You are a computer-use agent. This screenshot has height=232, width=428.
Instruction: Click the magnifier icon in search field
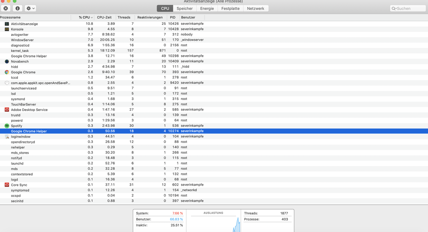click(x=394, y=8)
